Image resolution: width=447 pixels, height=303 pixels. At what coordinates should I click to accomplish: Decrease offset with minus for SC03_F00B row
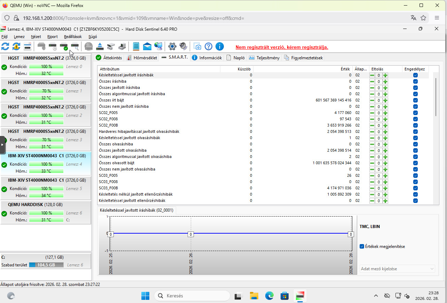[372, 188]
